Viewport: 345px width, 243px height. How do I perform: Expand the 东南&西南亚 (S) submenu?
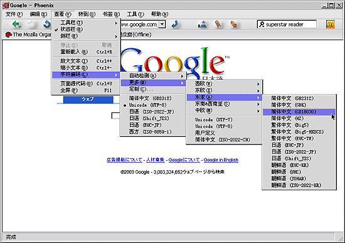tap(224, 104)
